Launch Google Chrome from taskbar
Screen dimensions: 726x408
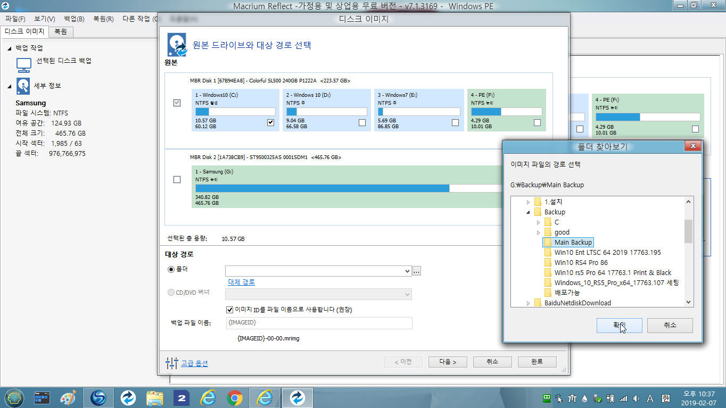tap(235, 397)
